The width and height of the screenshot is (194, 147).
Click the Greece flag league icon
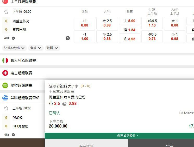tap(5, 98)
